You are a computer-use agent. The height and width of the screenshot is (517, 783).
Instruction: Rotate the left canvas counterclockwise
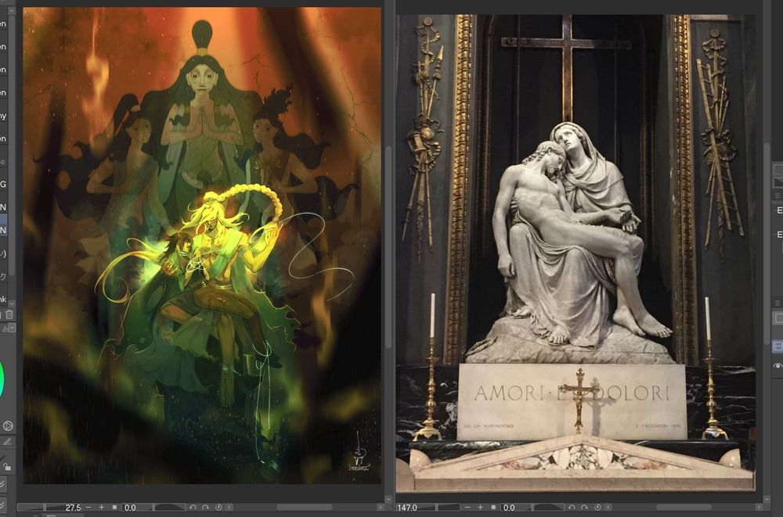(193, 507)
